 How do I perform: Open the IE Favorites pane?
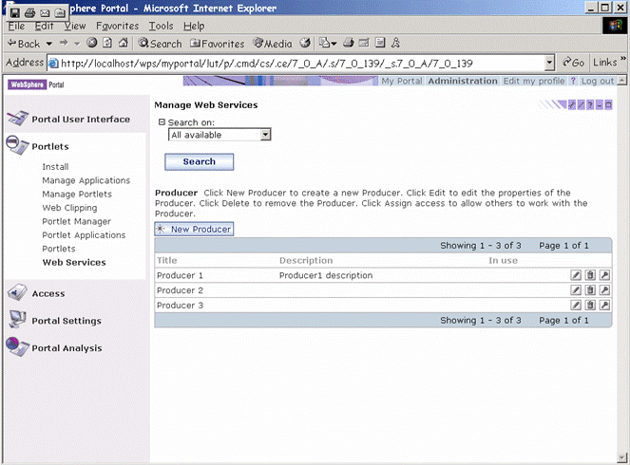(217, 44)
